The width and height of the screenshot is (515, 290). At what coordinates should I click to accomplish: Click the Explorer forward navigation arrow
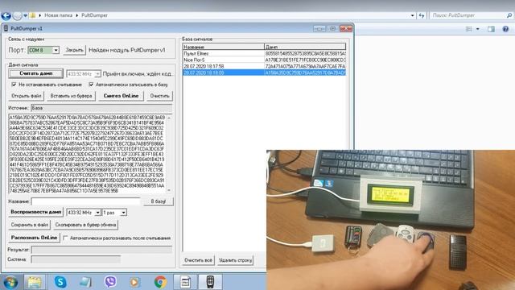pyautogui.click(x=17, y=15)
